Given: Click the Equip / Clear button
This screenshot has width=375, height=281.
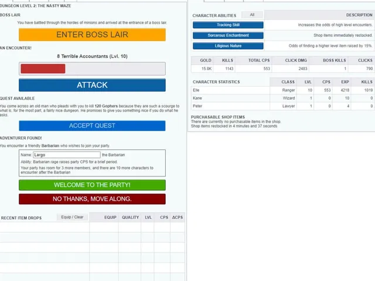Looking at the screenshot, I should [72, 217].
